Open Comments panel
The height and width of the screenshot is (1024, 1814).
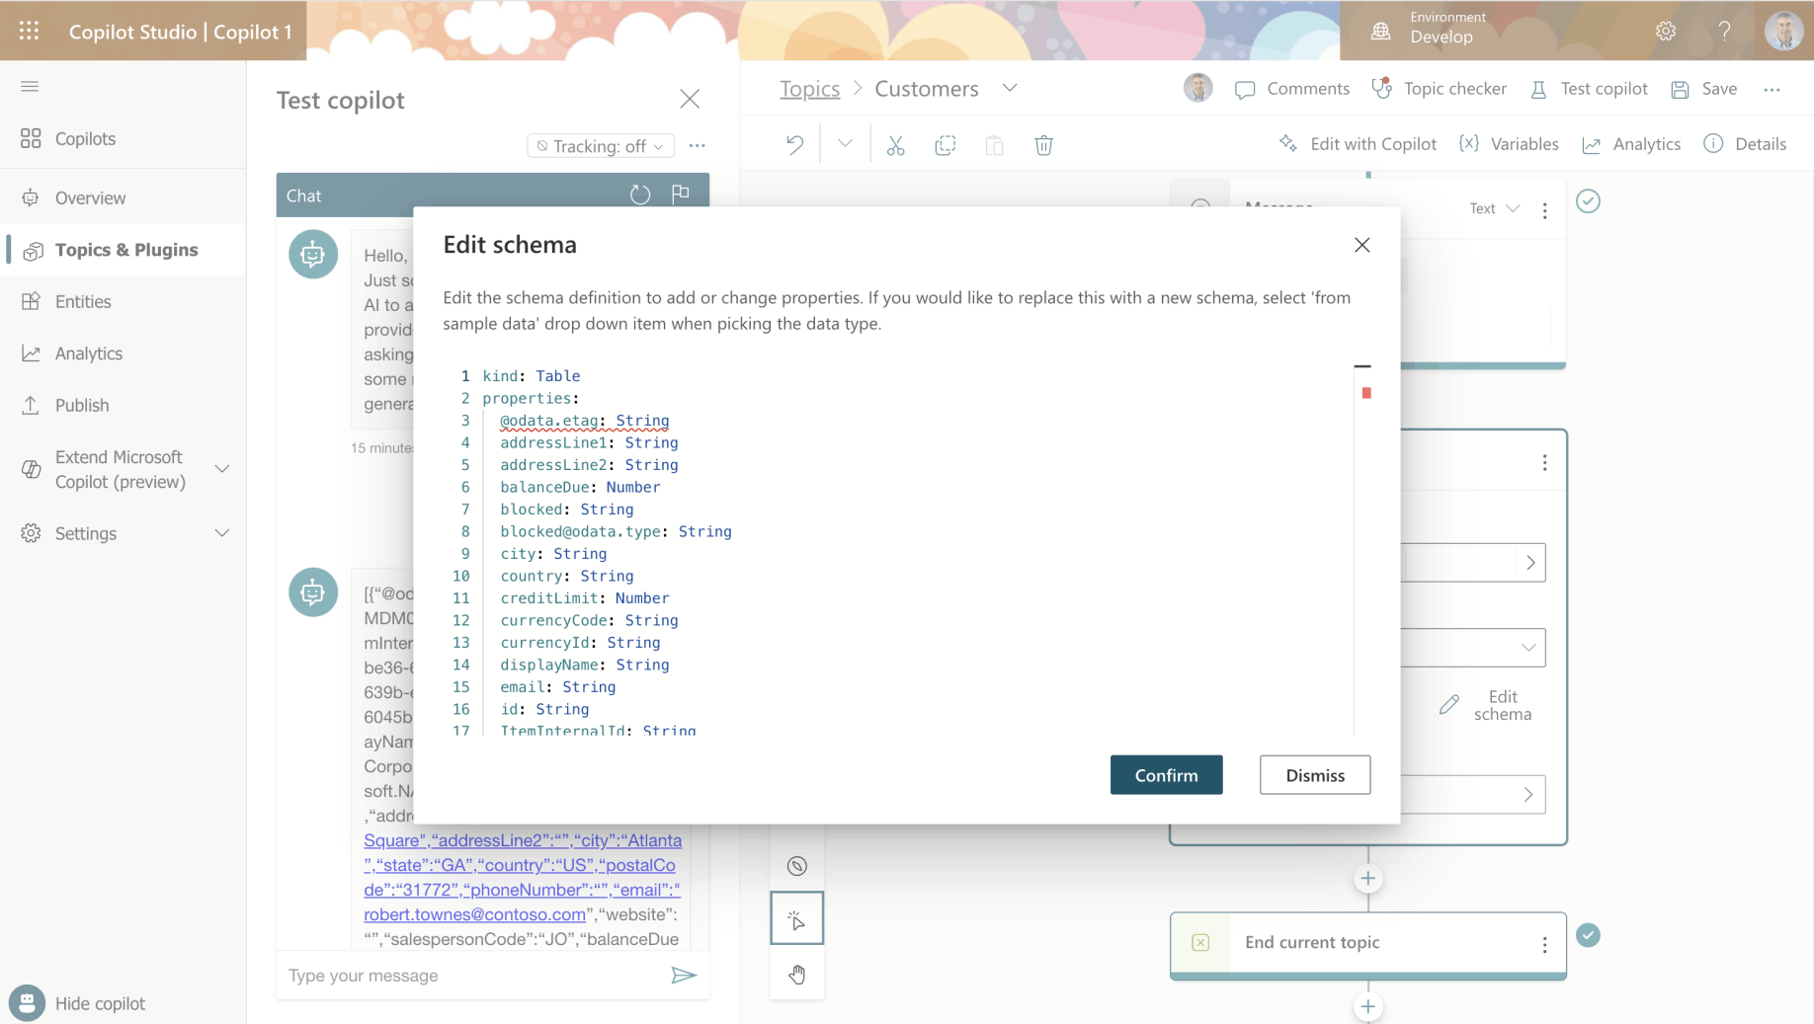(1292, 89)
